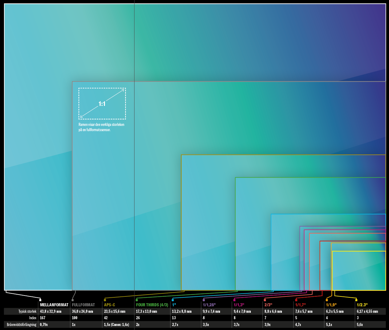Screen dimensions: 389x330
Task: Select the 1/1,9" column heading
Action: [x=331, y=305]
